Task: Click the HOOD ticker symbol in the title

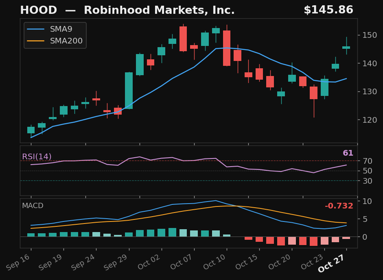Action: pos(39,10)
